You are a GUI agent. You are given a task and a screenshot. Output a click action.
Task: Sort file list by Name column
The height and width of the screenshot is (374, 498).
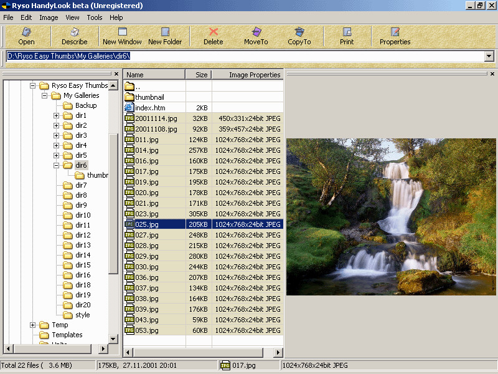pyautogui.click(x=154, y=75)
